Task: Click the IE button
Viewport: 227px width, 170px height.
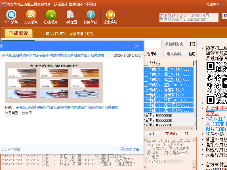Action: [x=192, y=44]
